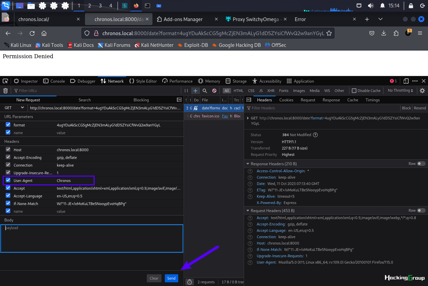Uncheck the User-Agent header checkbox
The height and width of the screenshot is (286, 428).
tap(8, 180)
